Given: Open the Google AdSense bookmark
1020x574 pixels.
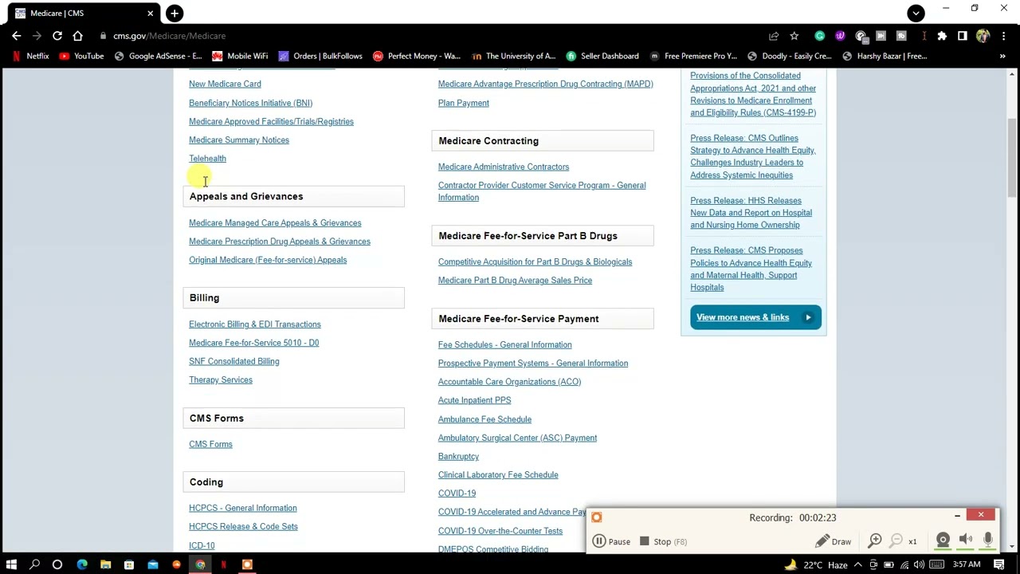Looking at the screenshot, I should [158, 56].
